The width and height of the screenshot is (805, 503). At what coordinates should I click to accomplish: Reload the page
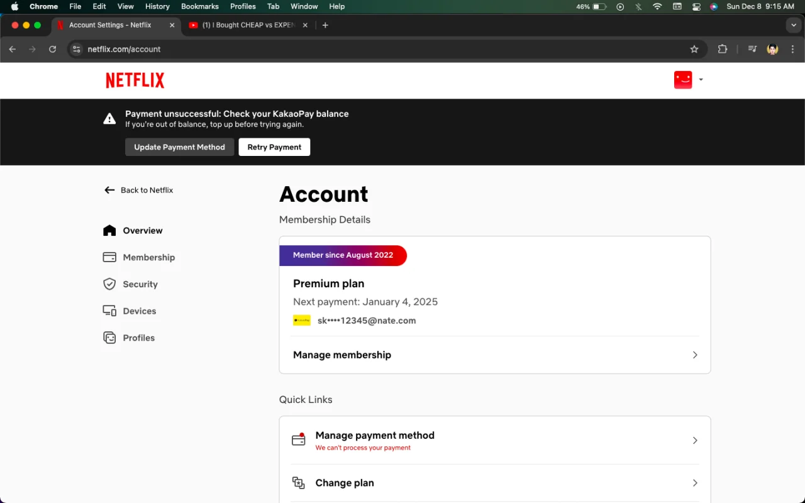(x=53, y=49)
